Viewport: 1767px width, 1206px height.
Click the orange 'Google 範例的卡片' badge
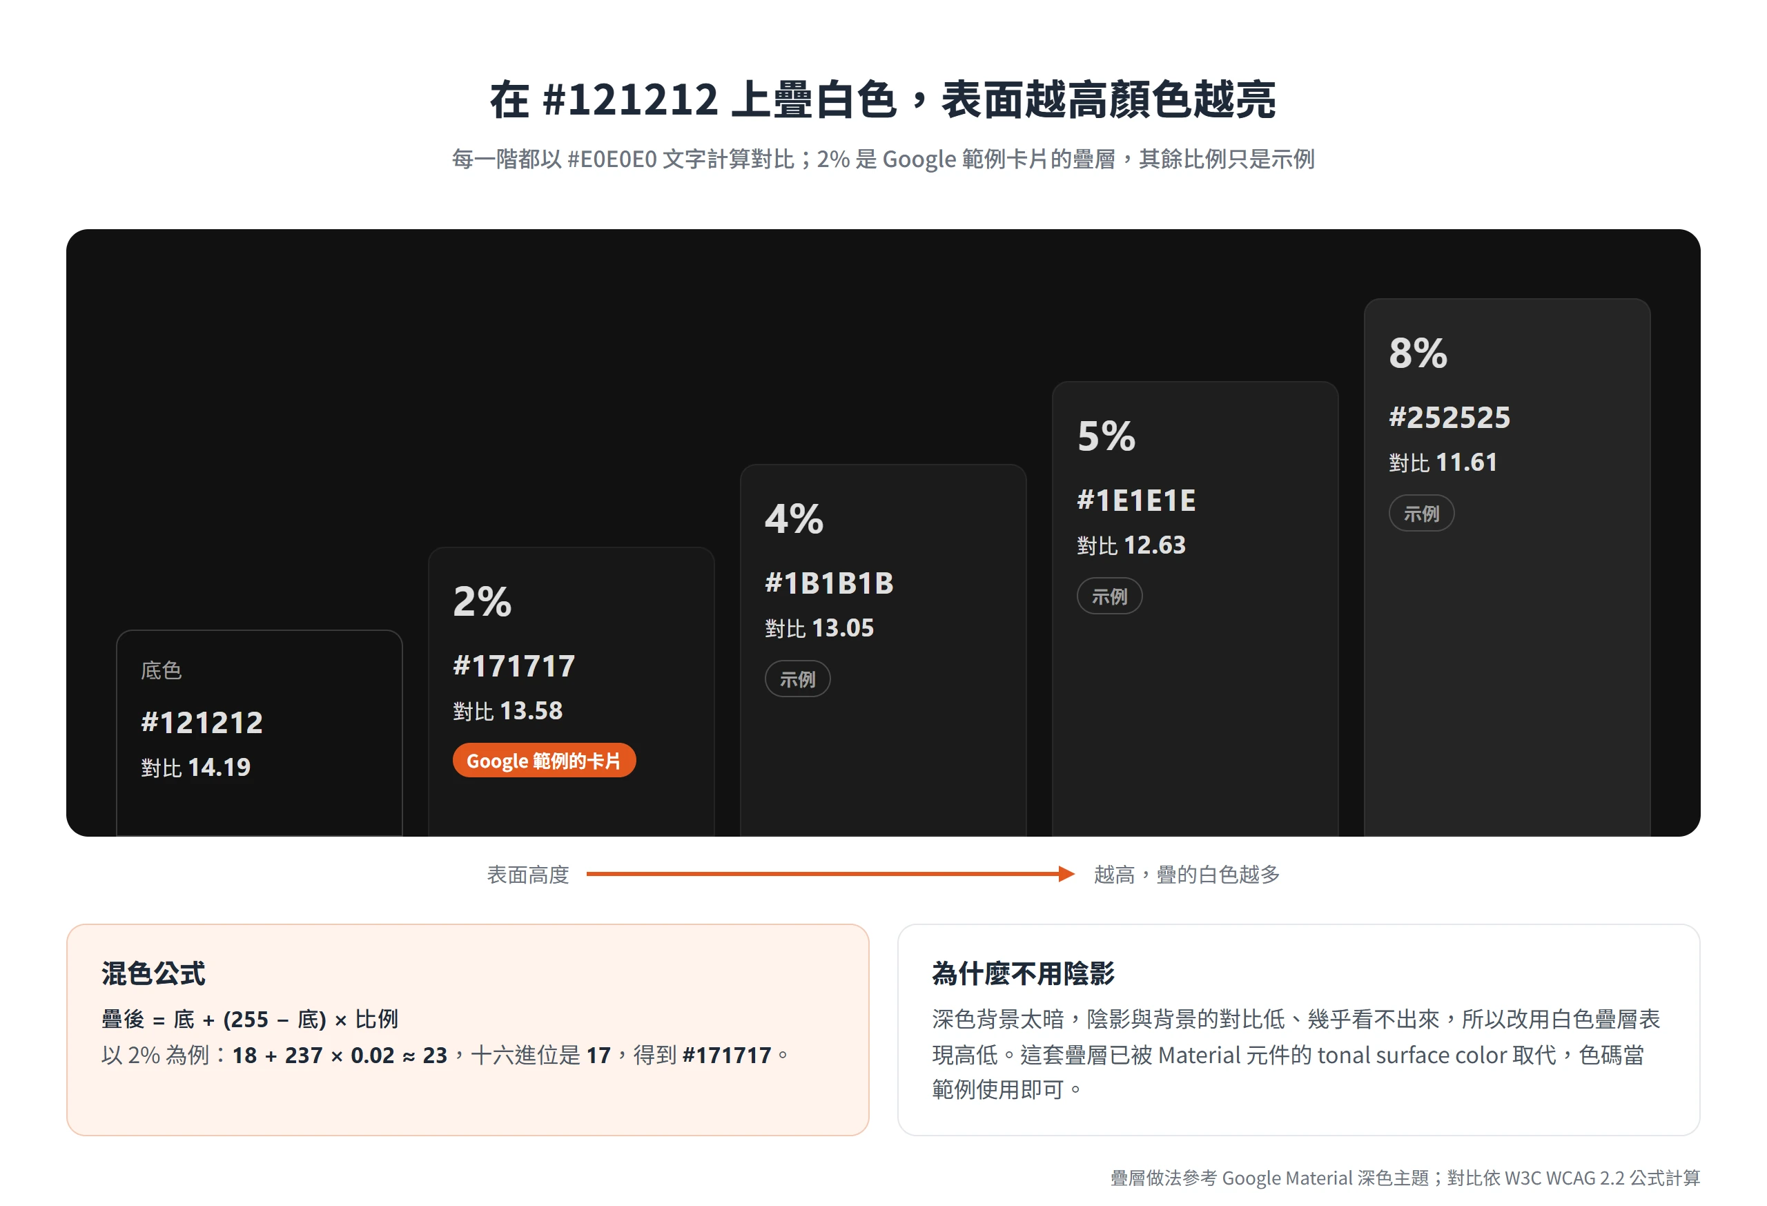[x=544, y=761]
